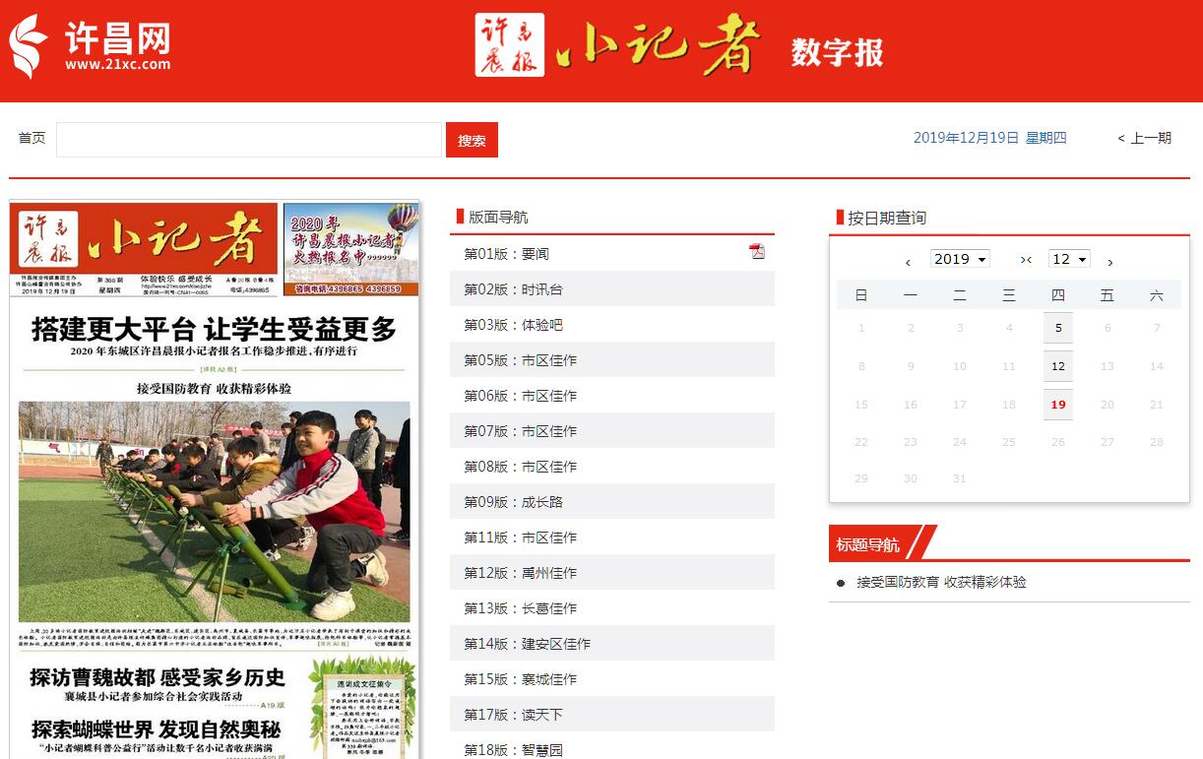This screenshot has height=759, width=1203.
Task: Open article 接受国防教育 收获精彩体验 in title list
Action: (x=941, y=582)
